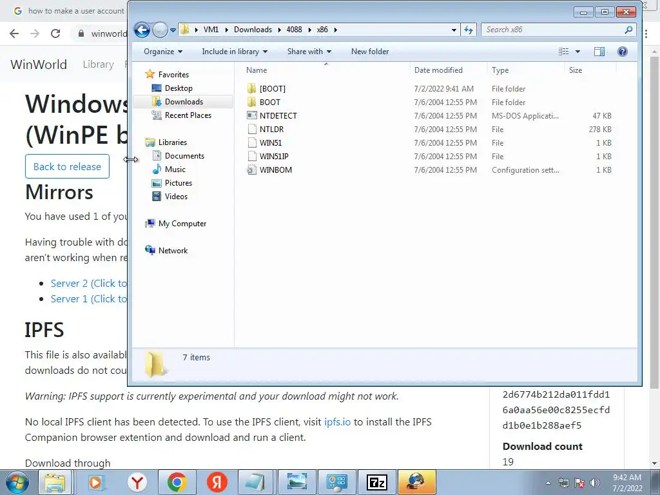Show hidden tray icons arrow
This screenshot has height=495, width=660.
pos(548,483)
